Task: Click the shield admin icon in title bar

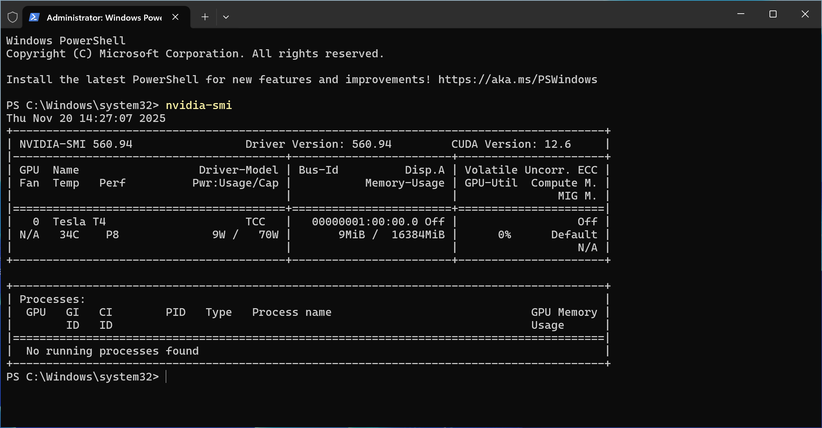Action: point(13,17)
